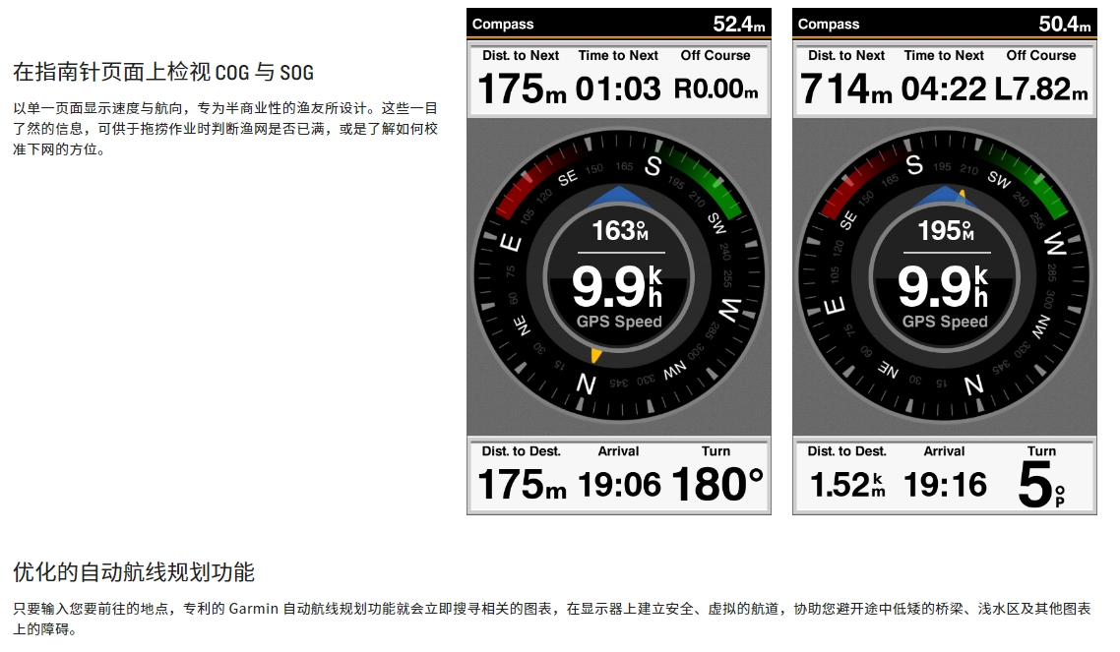
Task: Click the yellow bearing marker near N on 163° compass
Action: (x=595, y=354)
